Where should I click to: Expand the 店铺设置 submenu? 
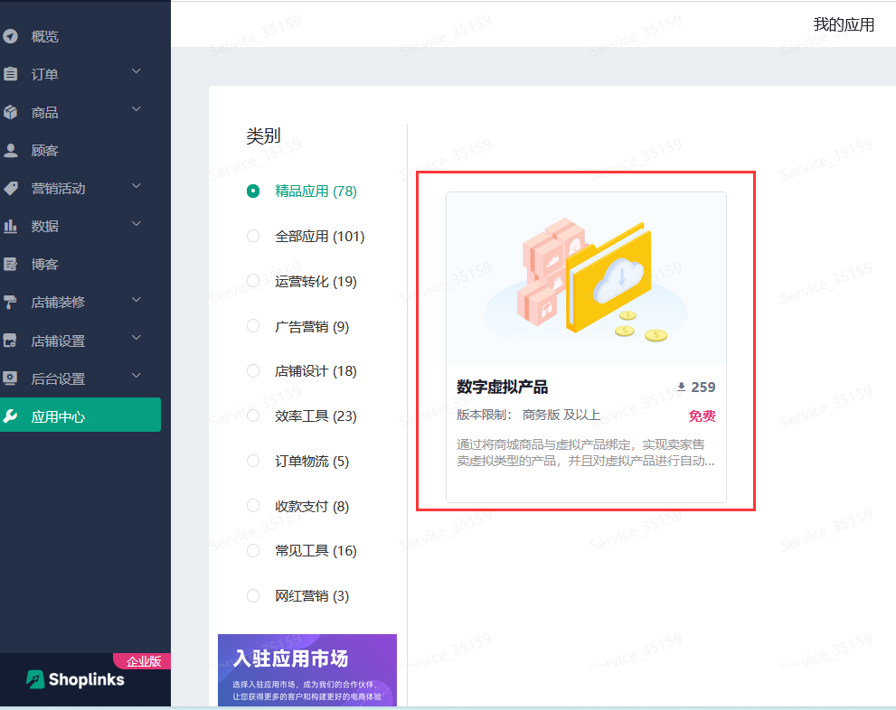coord(137,340)
